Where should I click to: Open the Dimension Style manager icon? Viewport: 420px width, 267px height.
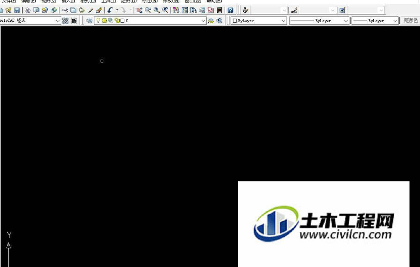[x=294, y=10]
